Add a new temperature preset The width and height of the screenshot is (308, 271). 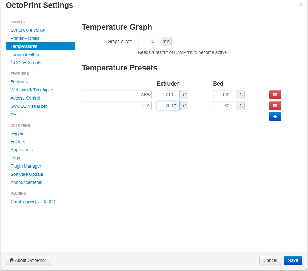275,117
